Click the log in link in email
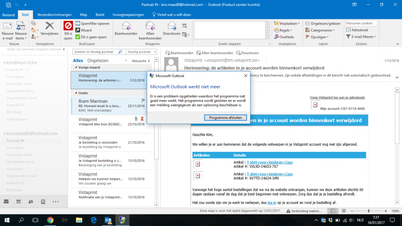Viewport: 402px width, 226px height. pyautogui.click(x=272, y=203)
